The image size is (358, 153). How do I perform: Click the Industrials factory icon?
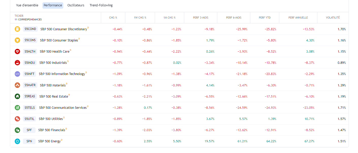pyautogui.click(x=17, y=63)
